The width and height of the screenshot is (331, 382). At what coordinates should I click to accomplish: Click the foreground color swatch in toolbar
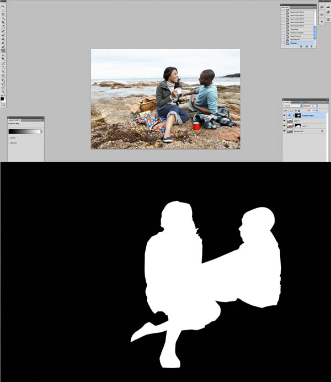click(3, 98)
